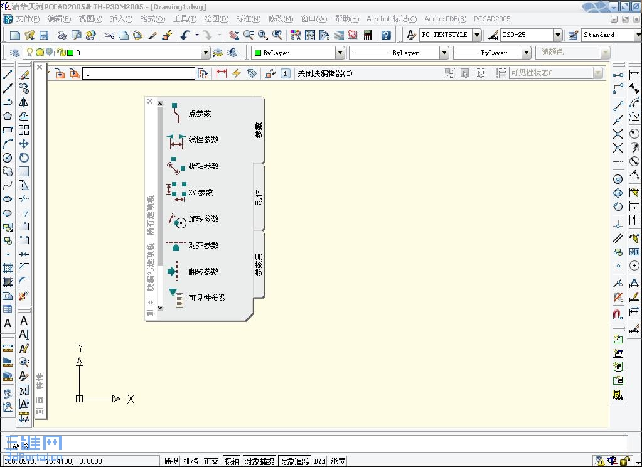Click the Multiline Text A tool
The height and width of the screenshot is (467, 642).
pyautogui.click(x=8, y=323)
